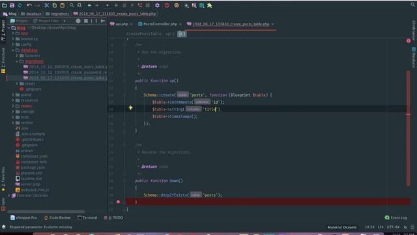Click the Undo toolbar icon
Screen dimensions: 417x235
29,5
